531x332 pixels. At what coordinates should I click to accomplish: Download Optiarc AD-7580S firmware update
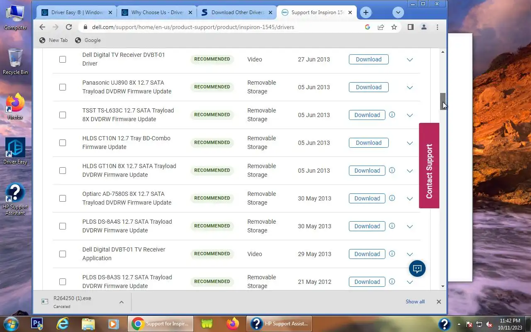[x=367, y=198]
